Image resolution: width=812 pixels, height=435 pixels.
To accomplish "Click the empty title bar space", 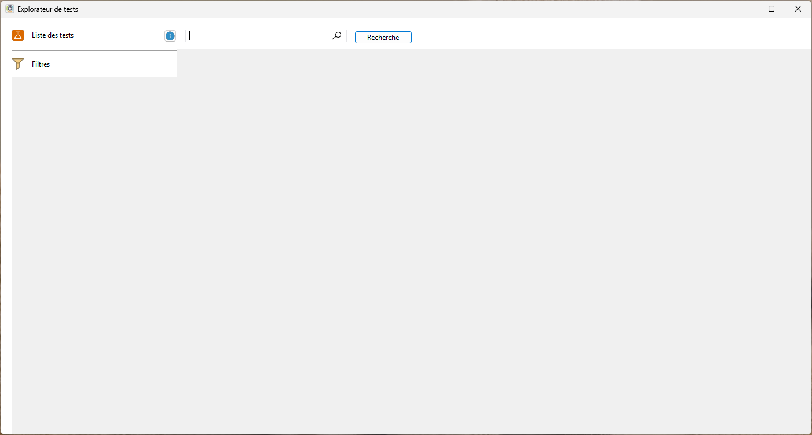I will [405, 9].
